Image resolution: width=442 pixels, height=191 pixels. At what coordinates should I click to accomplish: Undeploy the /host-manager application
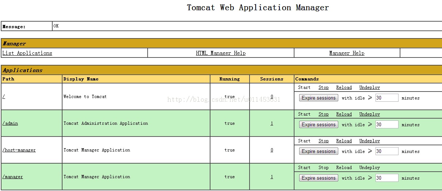pos(370,141)
